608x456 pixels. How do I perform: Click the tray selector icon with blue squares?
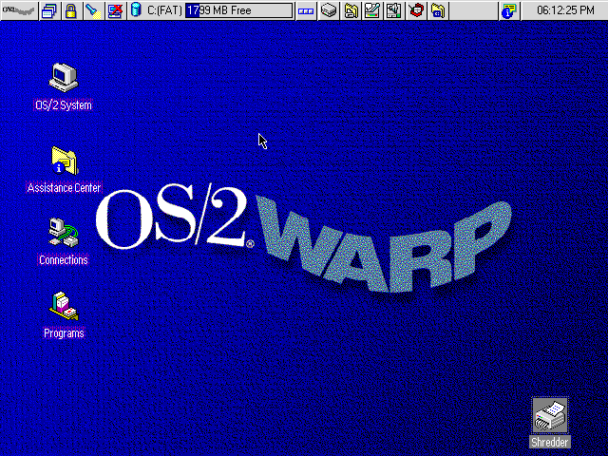pyautogui.click(x=306, y=10)
